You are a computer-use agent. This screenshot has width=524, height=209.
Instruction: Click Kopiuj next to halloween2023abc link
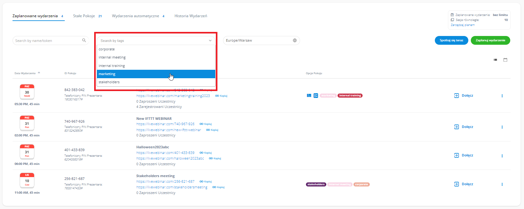pos(215,158)
